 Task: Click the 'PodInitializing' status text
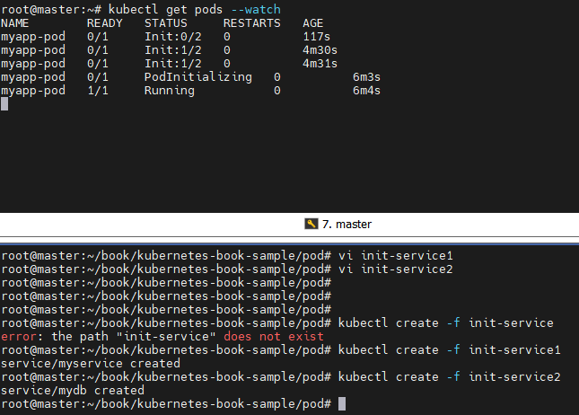tap(197, 77)
